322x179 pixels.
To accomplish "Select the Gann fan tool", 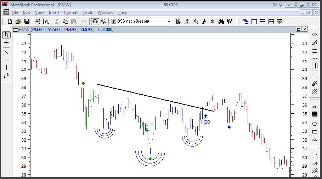I will tap(315, 83).
